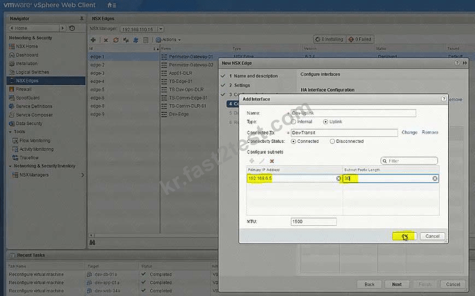Click Next in New NSX Edge wizard
Image resolution: width=475 pixels, height=296 pixels.
(396, 284)
